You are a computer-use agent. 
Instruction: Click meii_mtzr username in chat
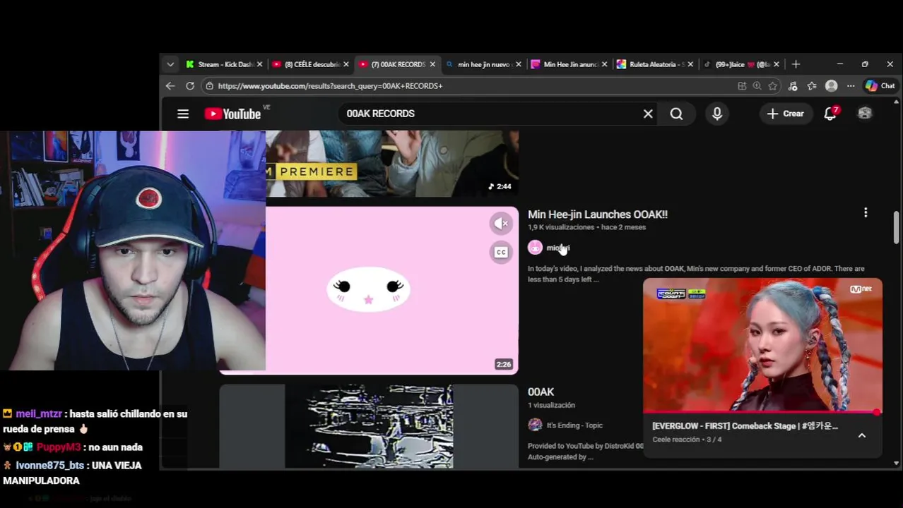coord(39,414)
